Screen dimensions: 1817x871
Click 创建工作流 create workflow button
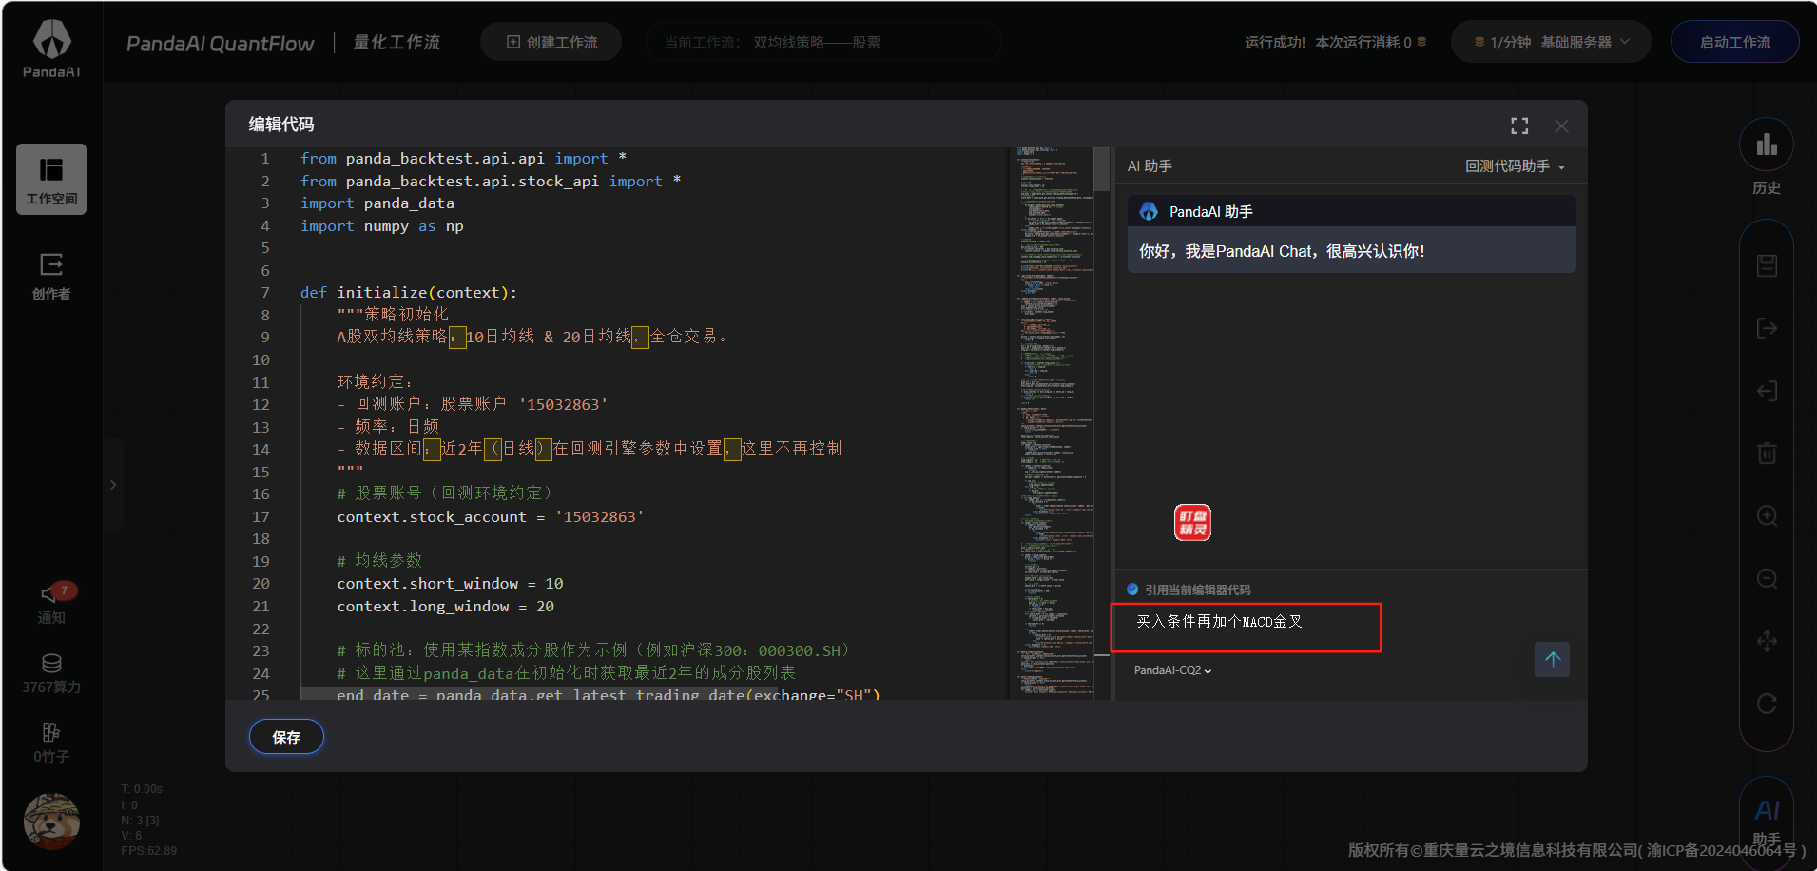tap(551, 42)
